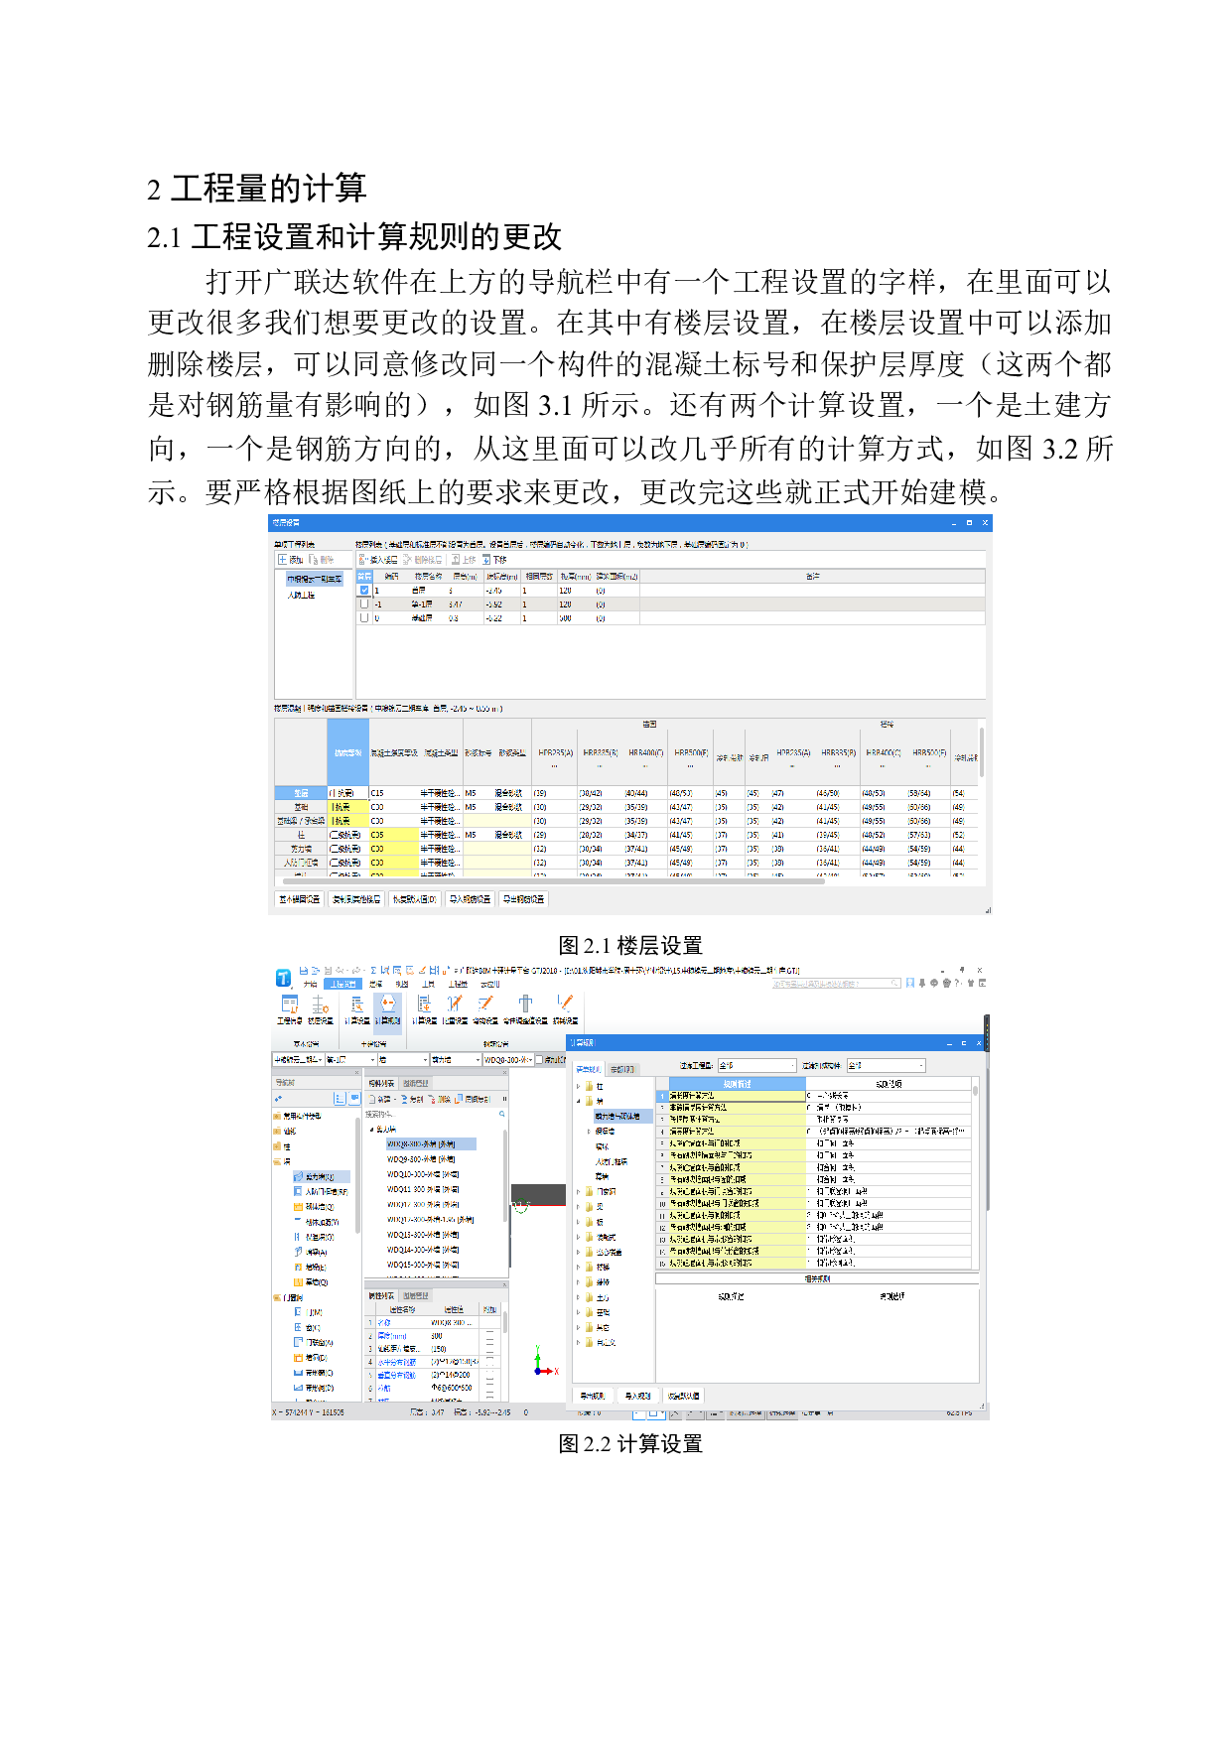Image resolution: width=1231 pixels, height=1741 pixels.
Task: Click the 导入规则 button in rules dialog
Action: coord(637,1396)
